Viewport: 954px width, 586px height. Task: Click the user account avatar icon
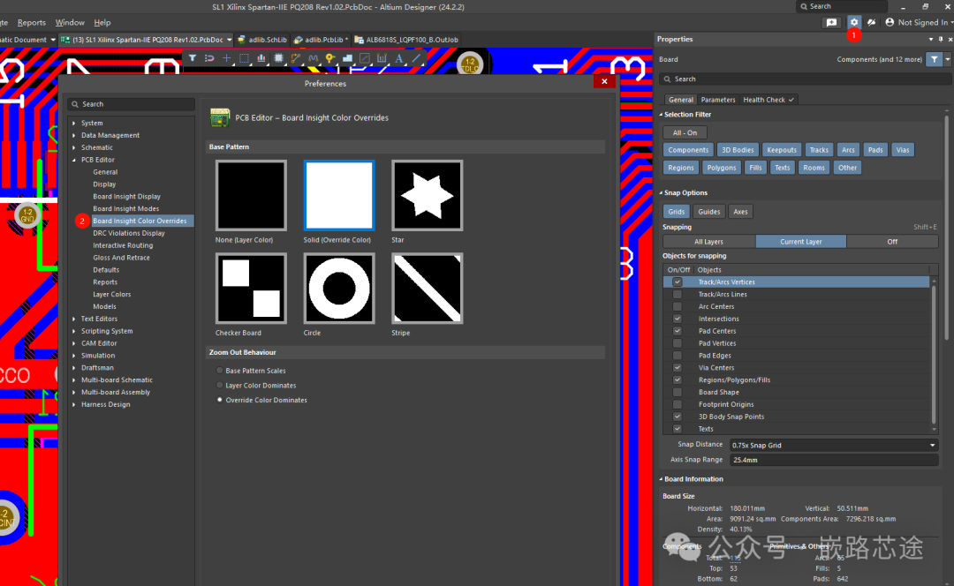pyautogui.click(x=890, y=22)
